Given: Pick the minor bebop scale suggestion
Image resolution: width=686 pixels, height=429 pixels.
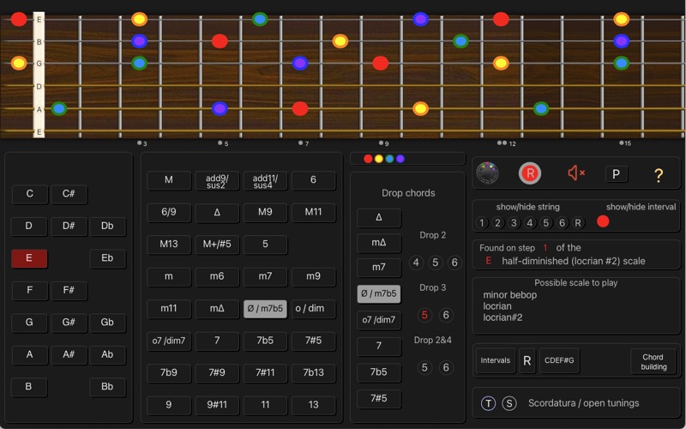Looking at the screenshot, I should [x=509, y=295].
